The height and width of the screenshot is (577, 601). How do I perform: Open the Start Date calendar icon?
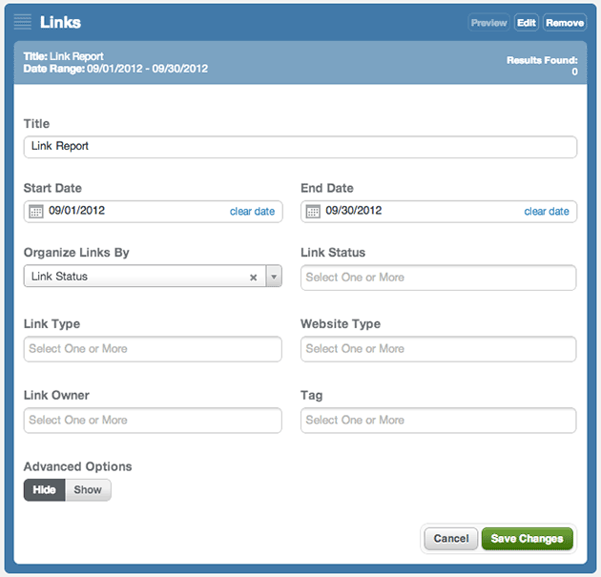coord(36,212)
